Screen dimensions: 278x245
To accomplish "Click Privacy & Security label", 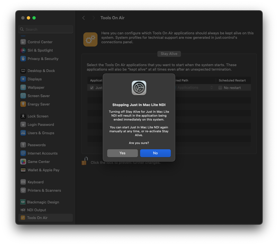I will coord(43,59).
